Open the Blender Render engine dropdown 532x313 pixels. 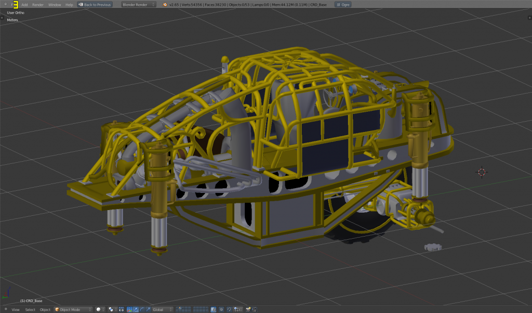point(138,5)
